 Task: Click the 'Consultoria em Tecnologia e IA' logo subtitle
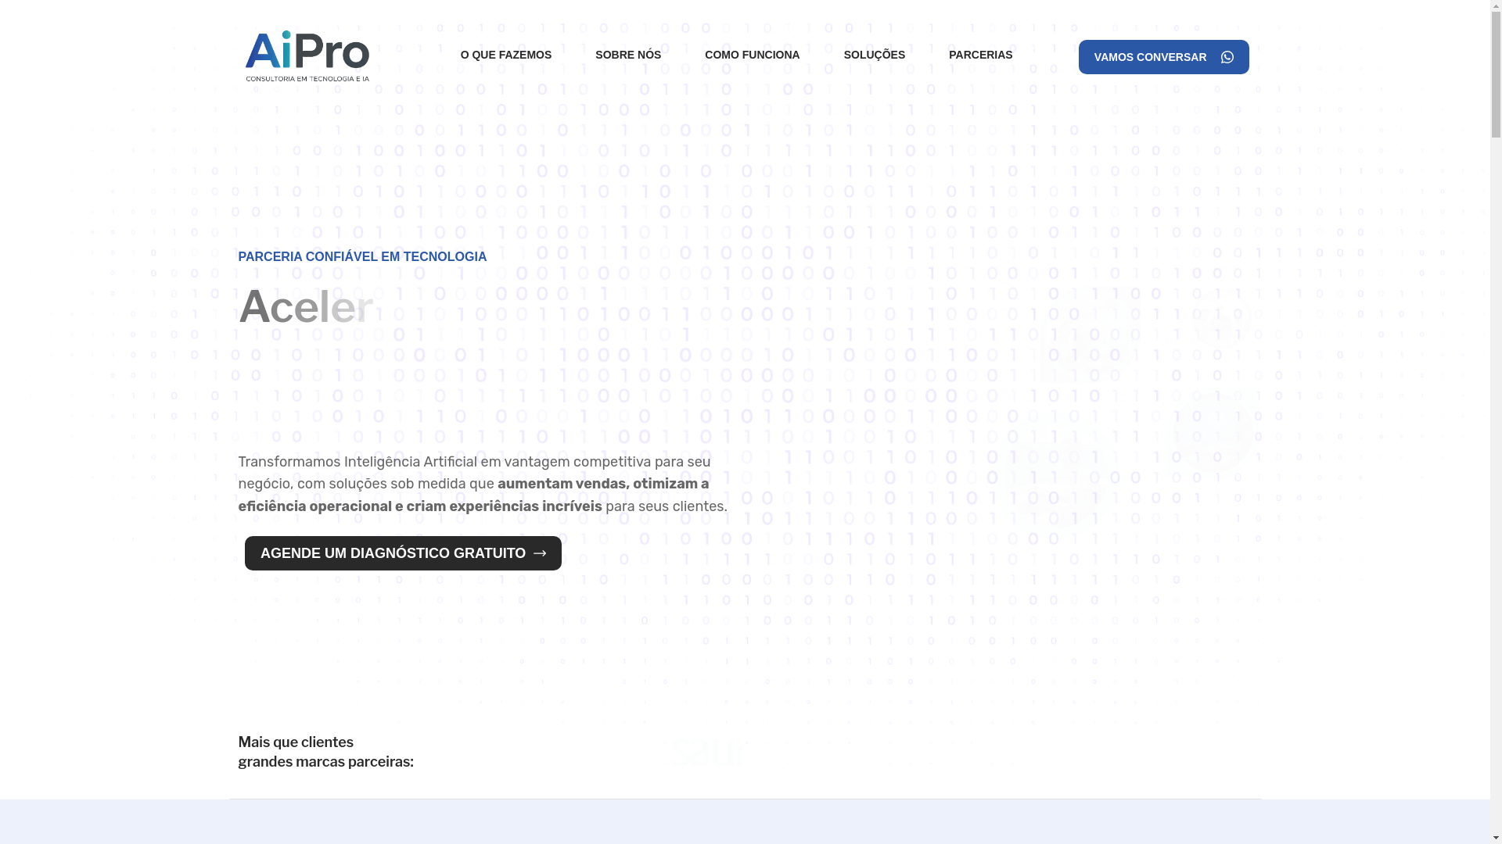[307, 79]
